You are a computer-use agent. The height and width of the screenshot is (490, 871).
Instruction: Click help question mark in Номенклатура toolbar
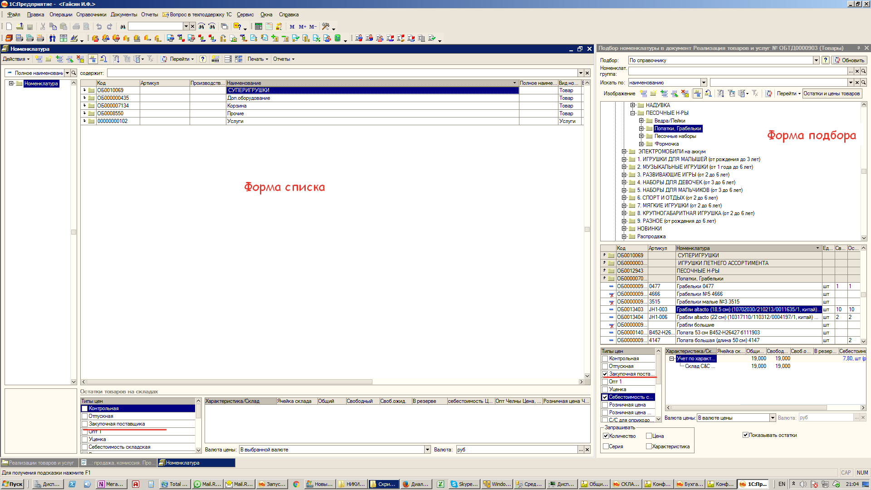[203, 59]
